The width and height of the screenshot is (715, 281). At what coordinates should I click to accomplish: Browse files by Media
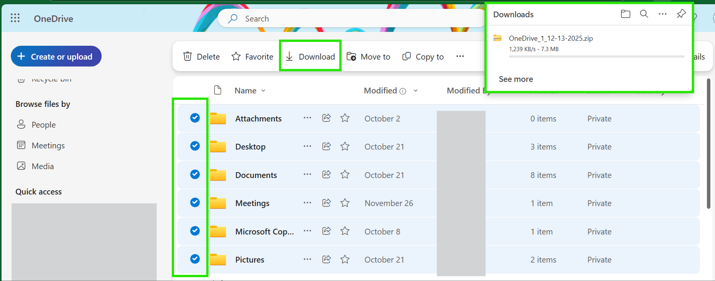[x=35, y=166]
